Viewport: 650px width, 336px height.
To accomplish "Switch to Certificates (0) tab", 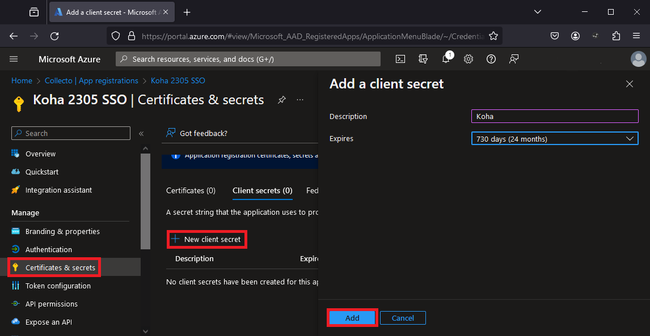I will point(191,190).
